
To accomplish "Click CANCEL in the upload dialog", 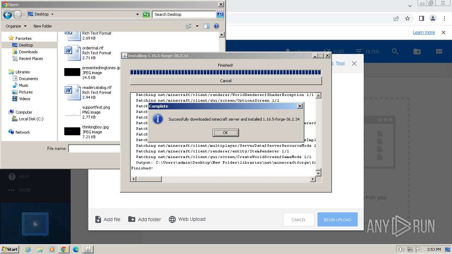I will click(x=299, y=220).
